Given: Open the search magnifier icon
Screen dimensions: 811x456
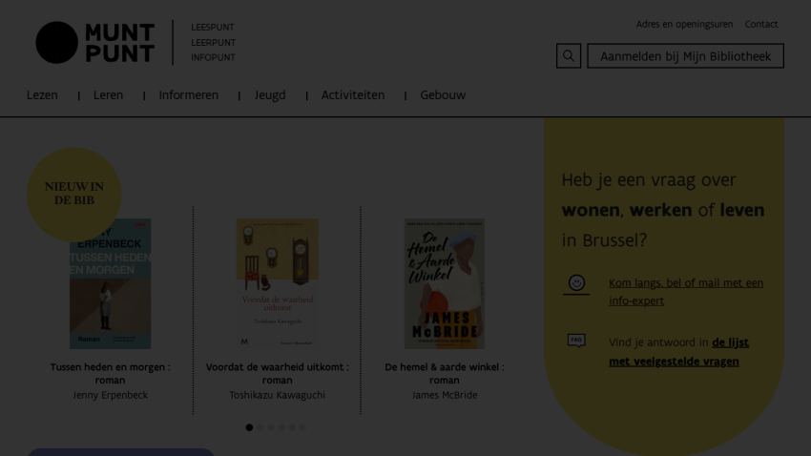Looking at the screenshot, I should tap(569, 56).
